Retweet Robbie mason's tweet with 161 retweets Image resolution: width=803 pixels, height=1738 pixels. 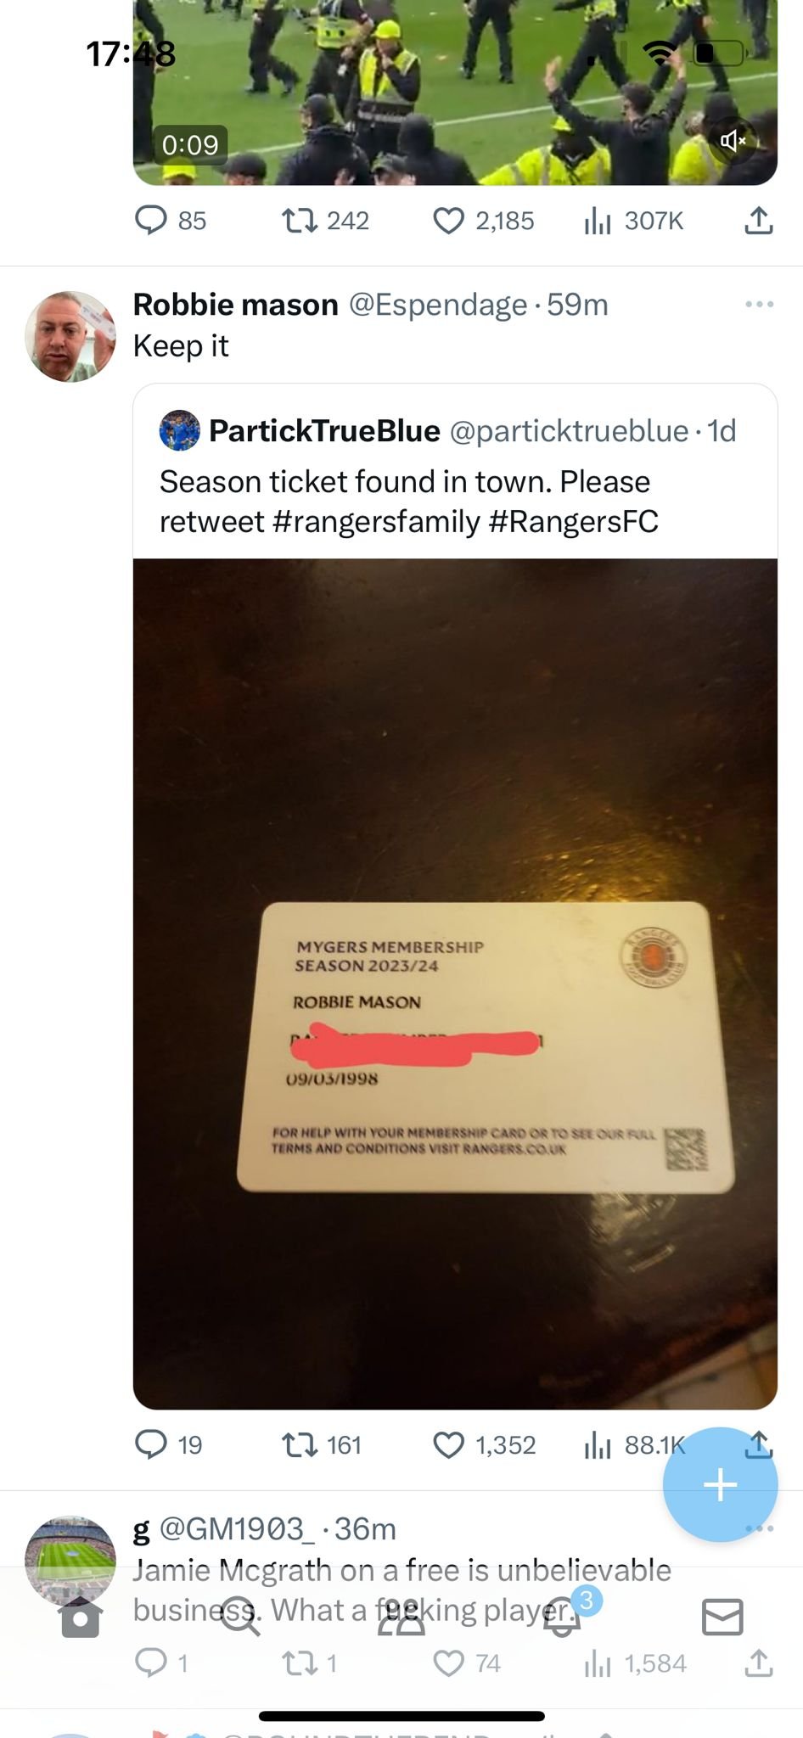[322, 1444]
